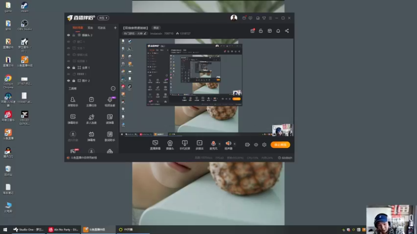Select the 图片 2 source row

92,81
